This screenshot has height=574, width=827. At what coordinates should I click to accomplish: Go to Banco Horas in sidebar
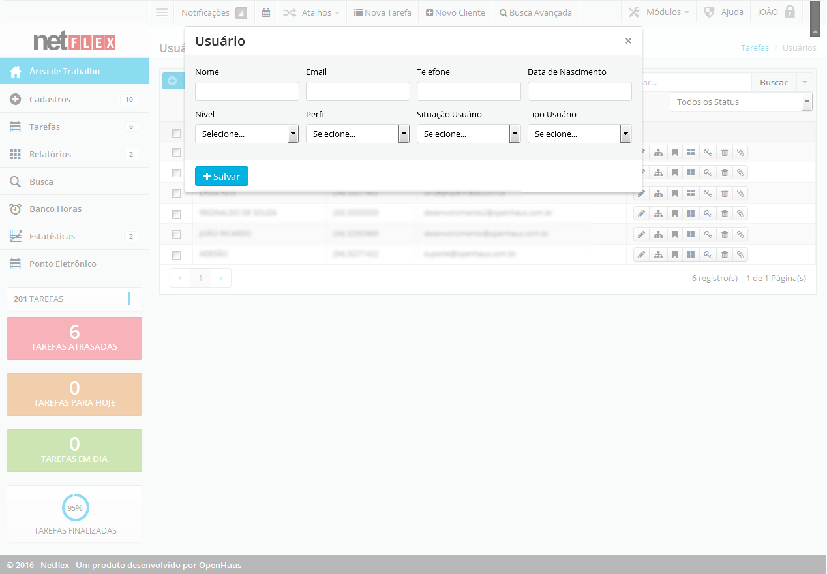[x=55, y=209]
